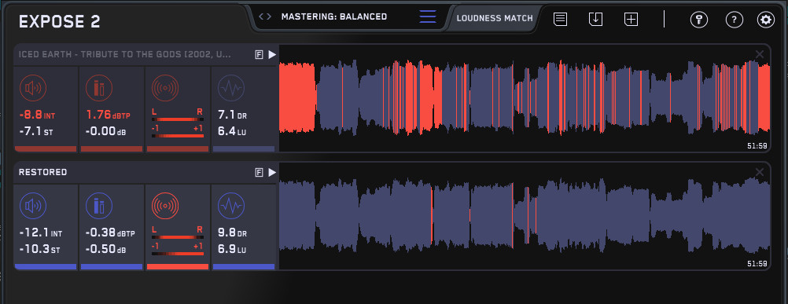Select the -8.8 INT loudness value
The height and width of the screenshot is (304, 788).
[x=37, y=115]
